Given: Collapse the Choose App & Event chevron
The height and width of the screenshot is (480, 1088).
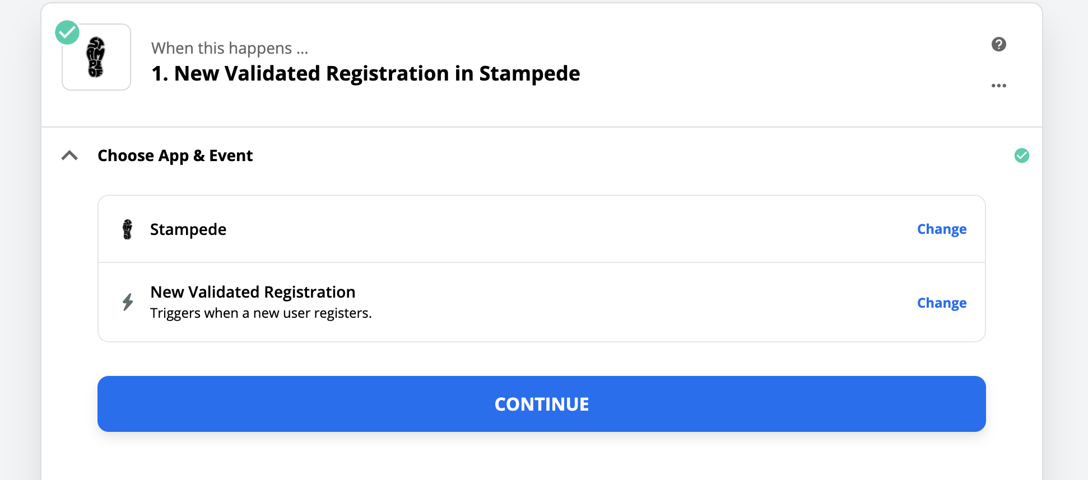Looking at the screenshot, I should point(69,156).
